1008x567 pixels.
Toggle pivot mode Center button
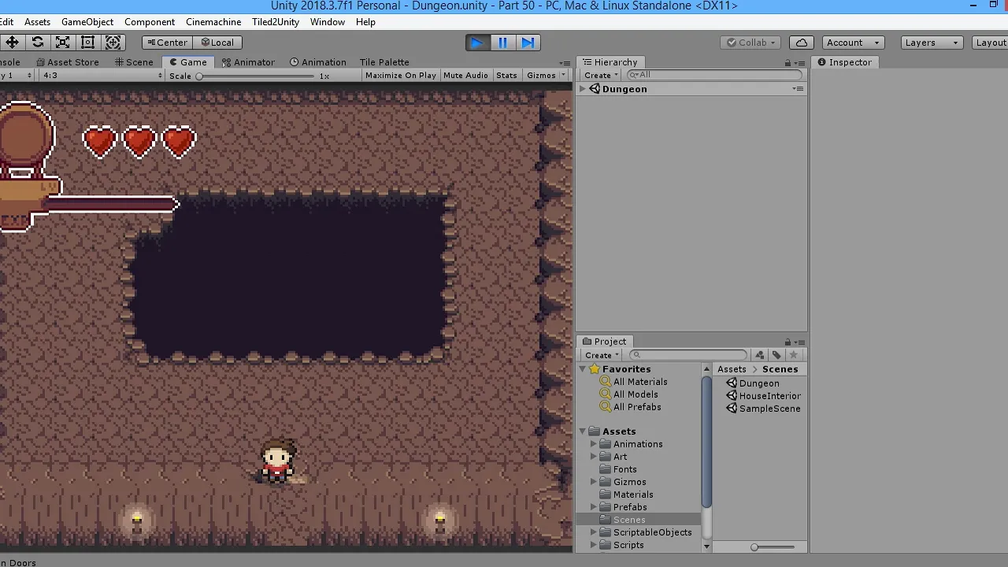pos(167,43)
